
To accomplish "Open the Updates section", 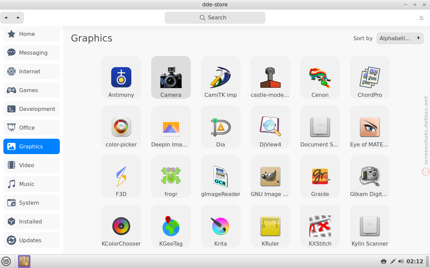I will coord(32,240).
